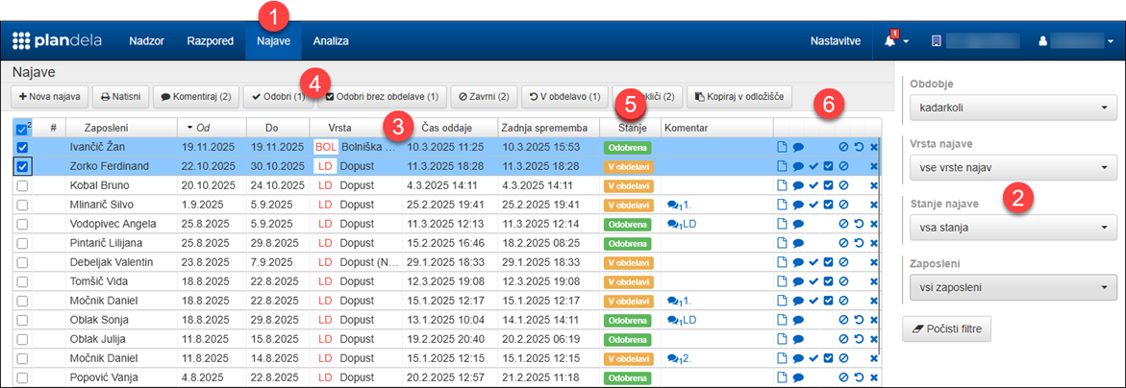Click the Nova najava button

pyautogui.click(x=50, y=96)
